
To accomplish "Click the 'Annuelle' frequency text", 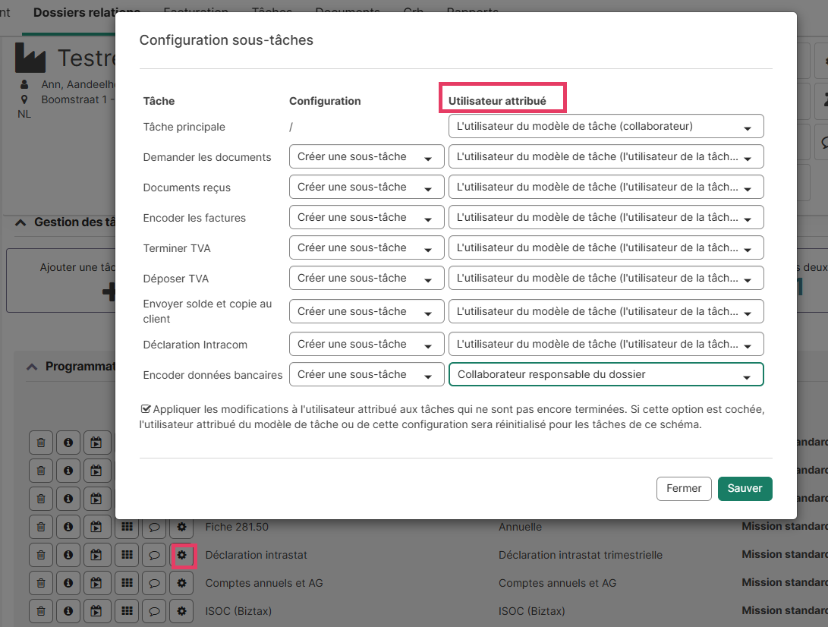I will [x=520, y=527].
